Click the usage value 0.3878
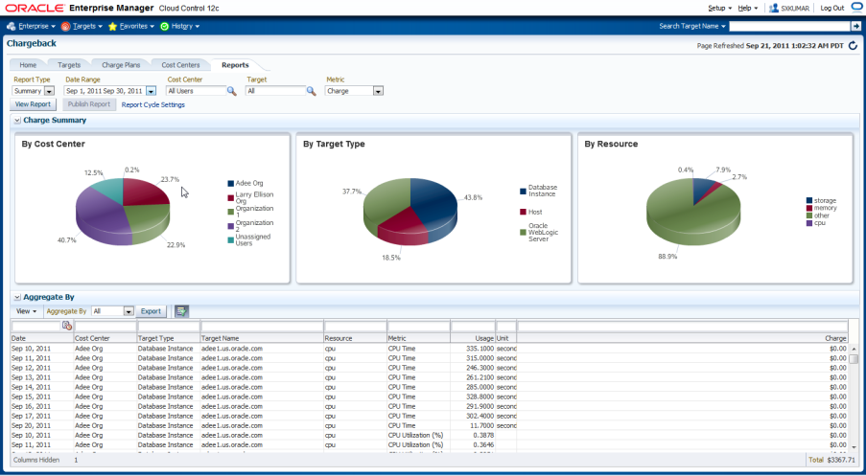The image size is (866, 476). click(483, 435)
